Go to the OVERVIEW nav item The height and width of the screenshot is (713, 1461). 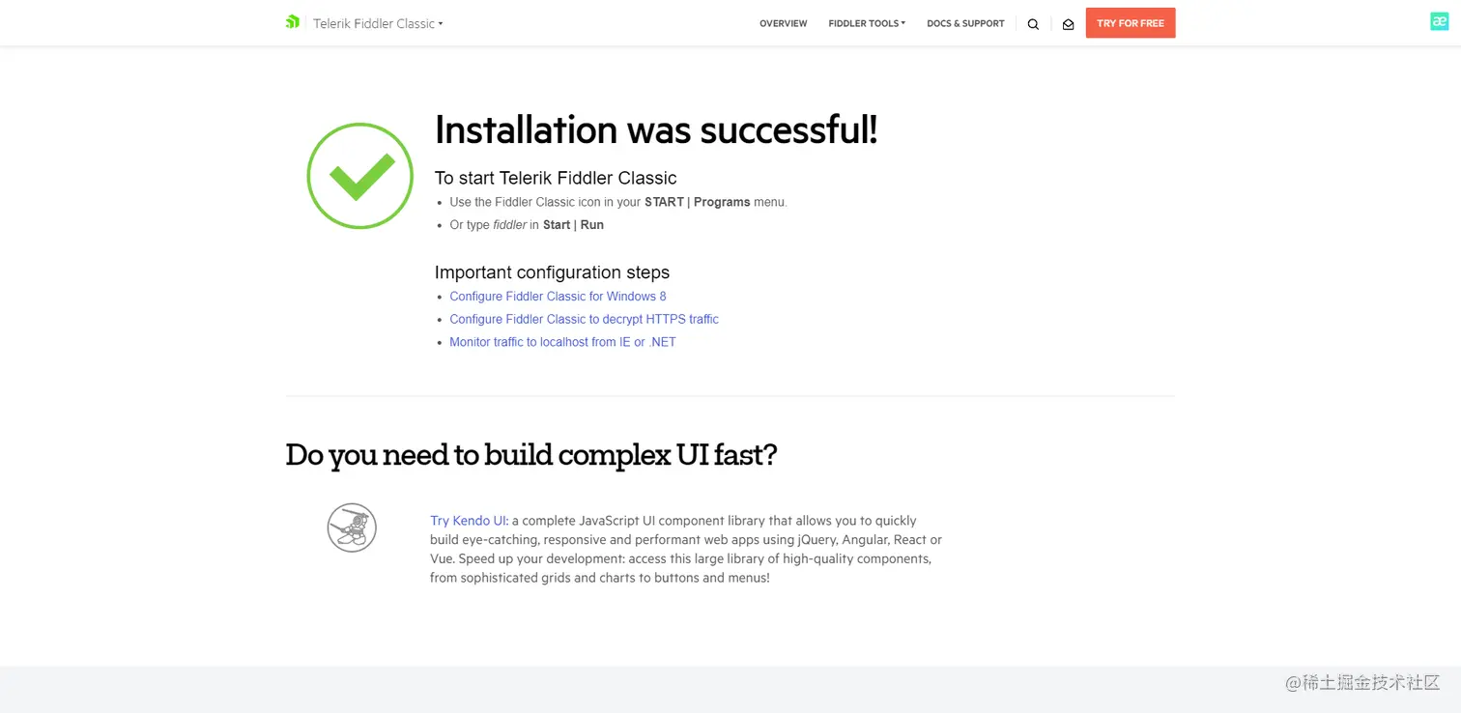(783, 23)
